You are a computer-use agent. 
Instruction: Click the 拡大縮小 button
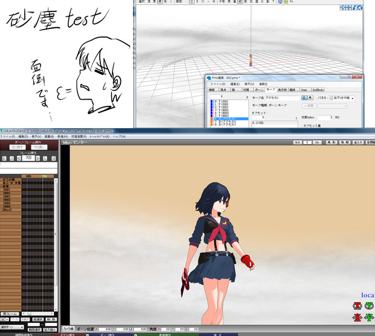(x=50, y=330)
